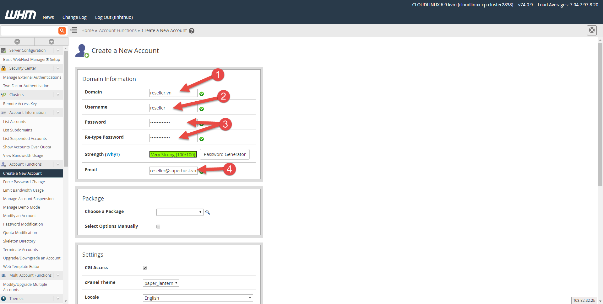Collapse the Account Functions sidebar section
The height and width of the screenshot is (304, 603).
58,164
